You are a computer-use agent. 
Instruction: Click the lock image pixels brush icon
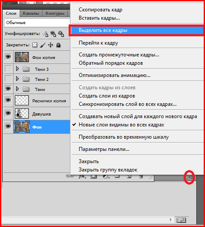pyautogui.click(x=43, y=45)
